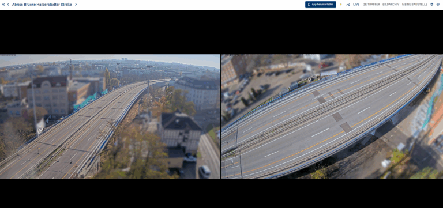Screen dimensions: 443x208
Task: Go to previous camera with left chevron
Action: [8, 5]
